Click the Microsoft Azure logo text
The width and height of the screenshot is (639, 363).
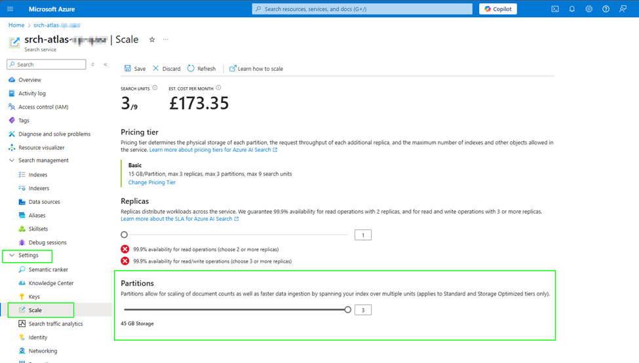coord(52,9)
